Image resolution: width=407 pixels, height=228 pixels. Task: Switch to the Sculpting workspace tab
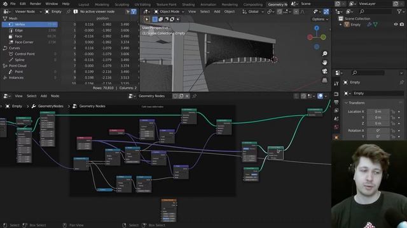(x=121, y=4)
